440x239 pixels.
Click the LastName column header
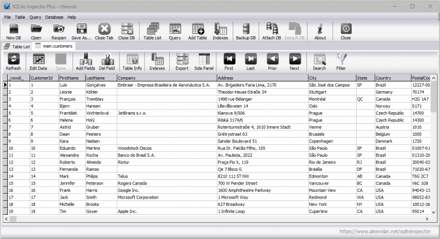pos(101,78)
